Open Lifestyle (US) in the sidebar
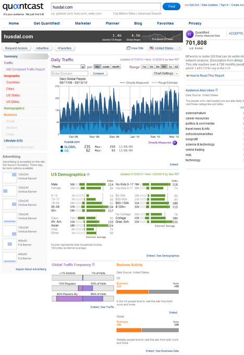 coord(13,140)
